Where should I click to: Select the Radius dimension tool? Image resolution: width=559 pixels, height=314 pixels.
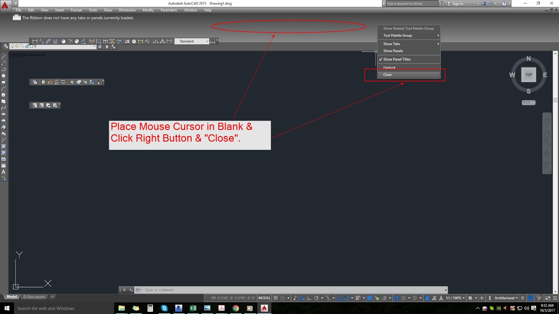point(64,41)
